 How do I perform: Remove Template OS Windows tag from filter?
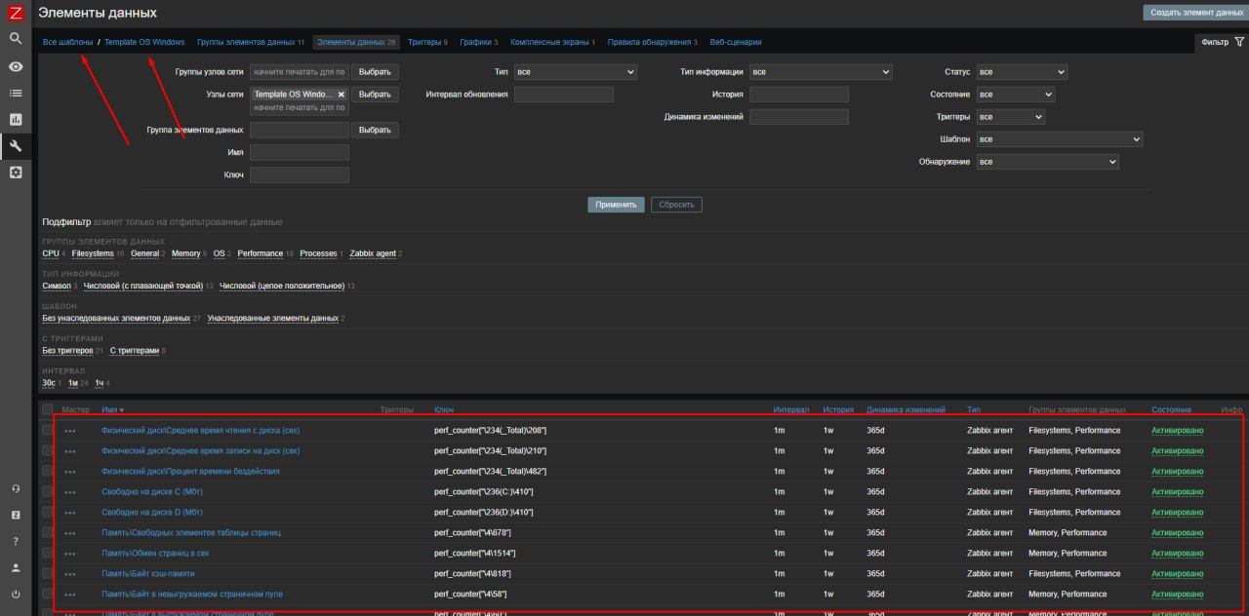[342, 95]
